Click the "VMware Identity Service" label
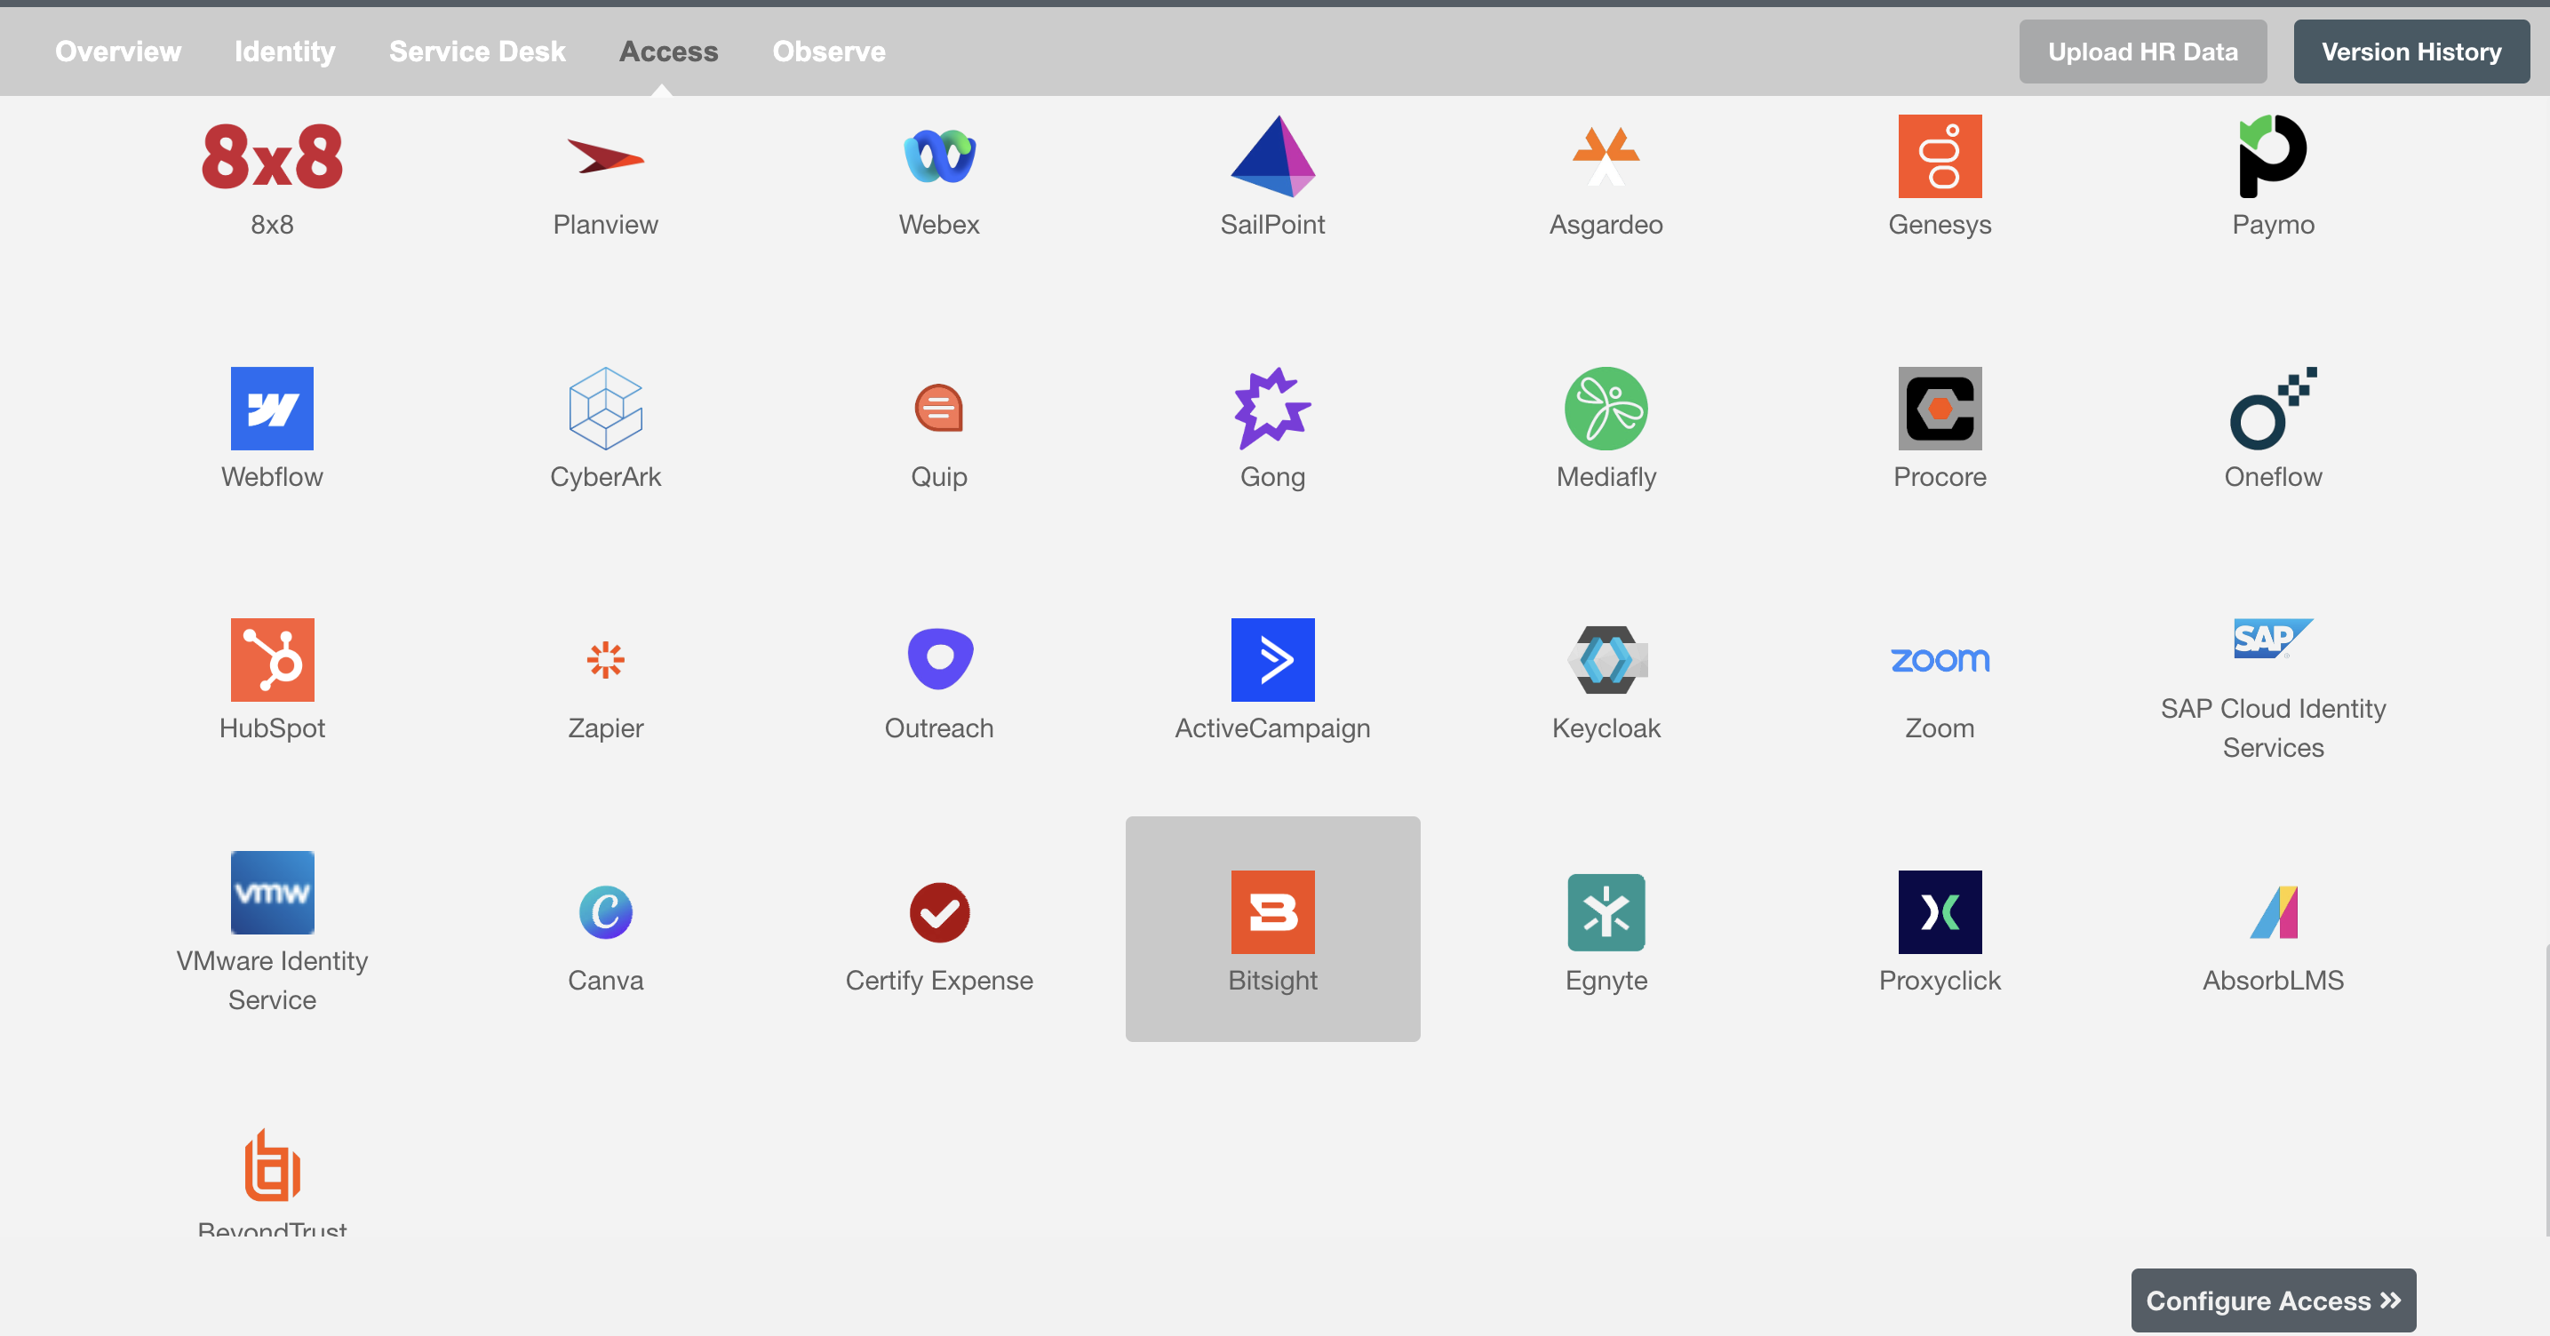The image size is (2550, 1336). (272, 981)
